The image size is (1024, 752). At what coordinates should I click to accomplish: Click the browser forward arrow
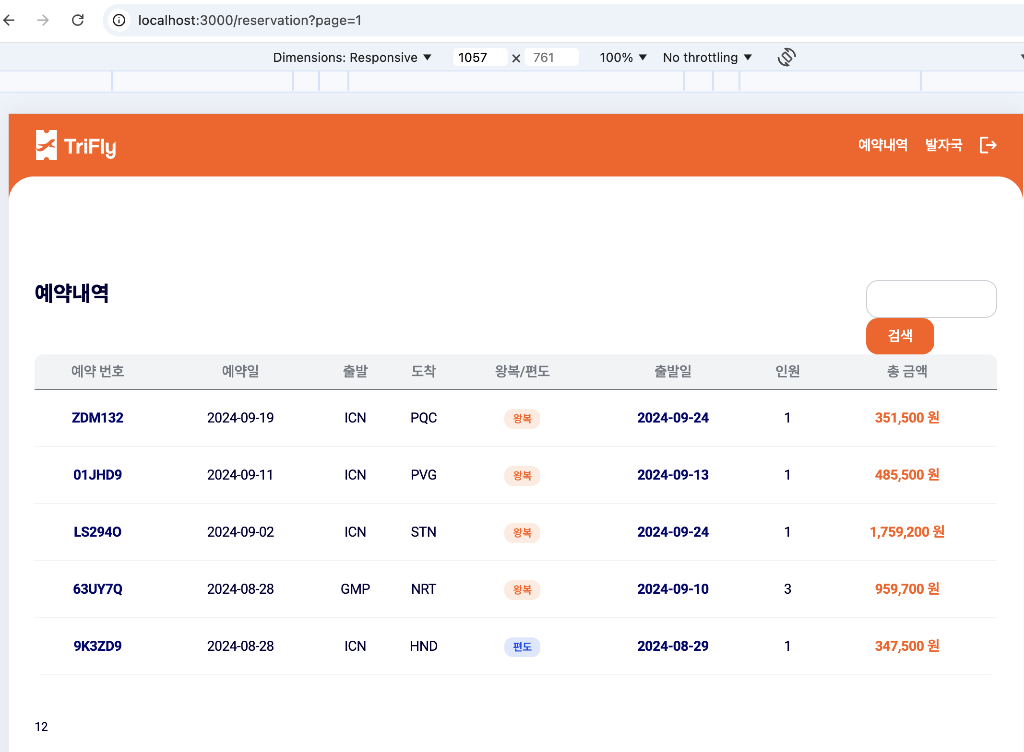pos(43,20)
